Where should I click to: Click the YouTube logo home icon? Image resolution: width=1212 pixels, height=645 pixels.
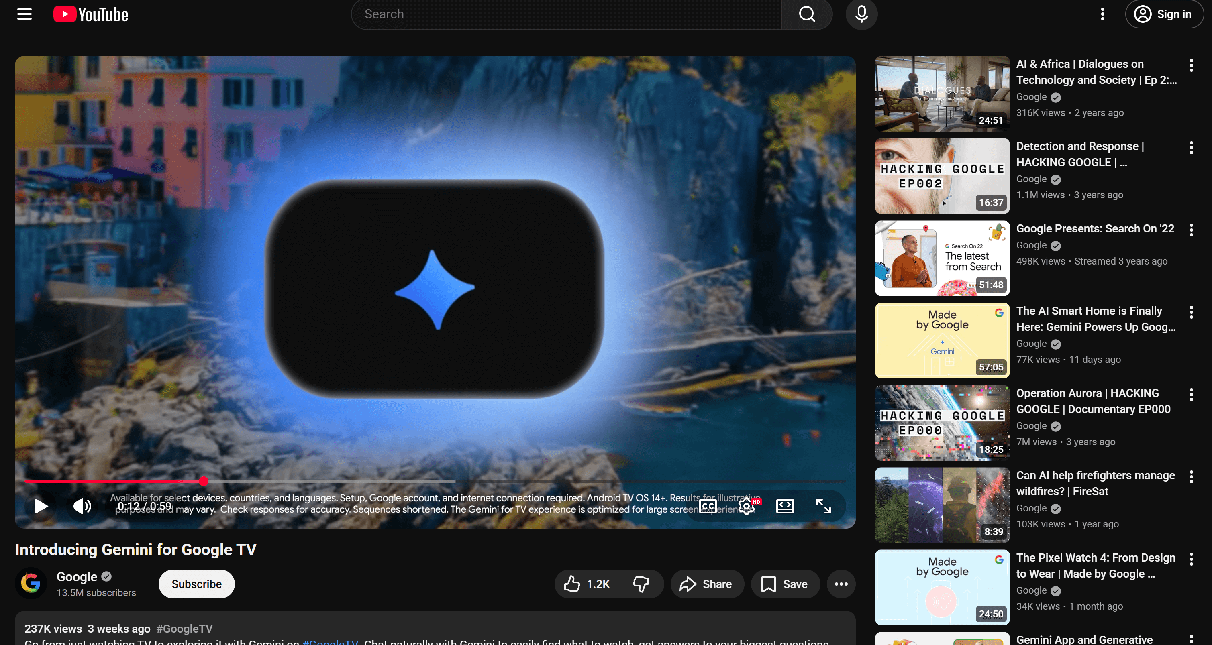(90, 14)
